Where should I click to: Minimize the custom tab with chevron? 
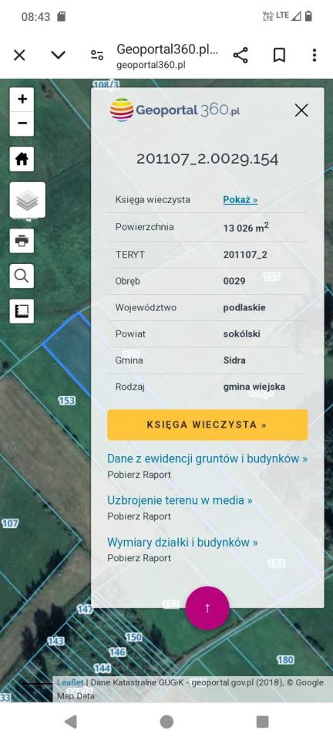point(58,56)
